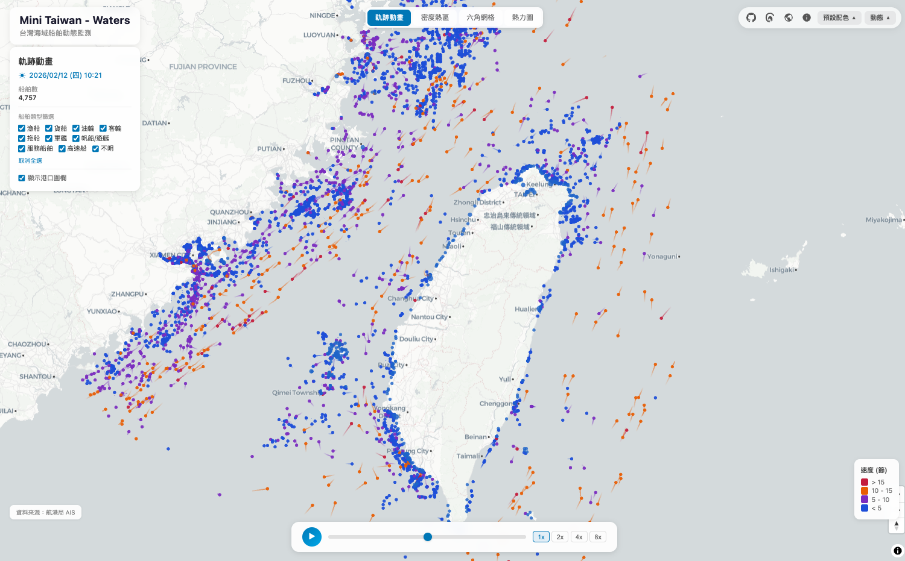Set playback speed to 4x
This screenshot has width=905, height=561.
pyautogui.click(x=579, y=537)
